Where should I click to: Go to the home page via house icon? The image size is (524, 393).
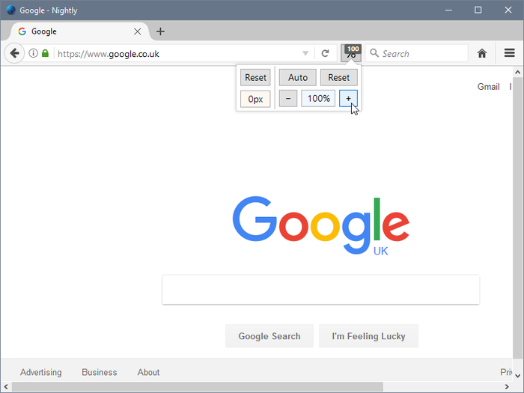pos(482,53)
